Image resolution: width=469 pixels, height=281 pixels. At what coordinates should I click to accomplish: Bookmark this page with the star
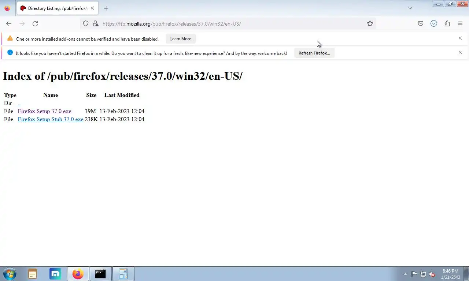370,24
